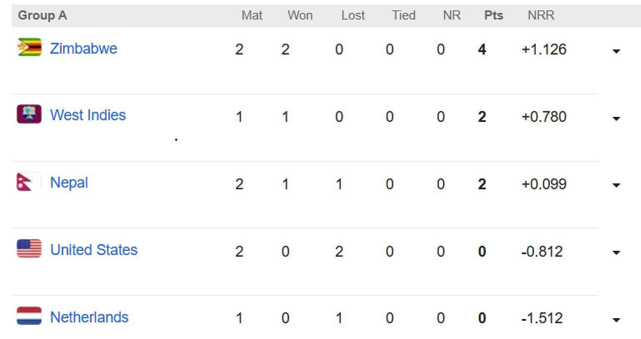Expand the West Indies row arrow

pos(616,119)
